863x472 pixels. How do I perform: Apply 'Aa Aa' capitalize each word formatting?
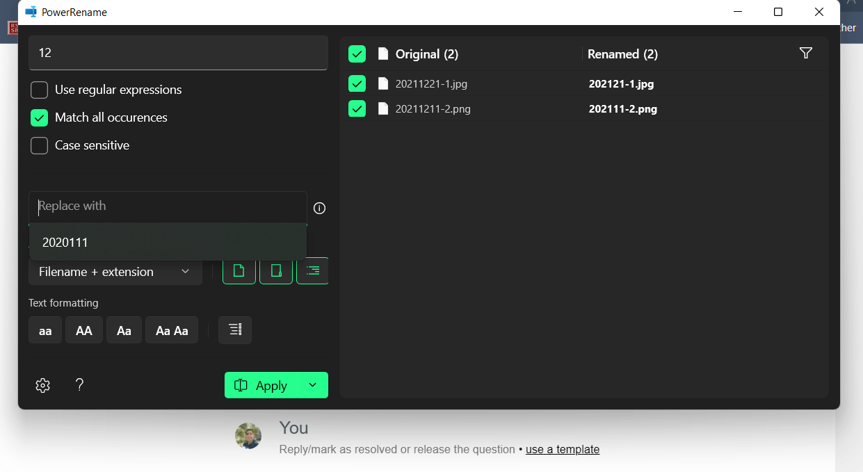pos(172,330)
